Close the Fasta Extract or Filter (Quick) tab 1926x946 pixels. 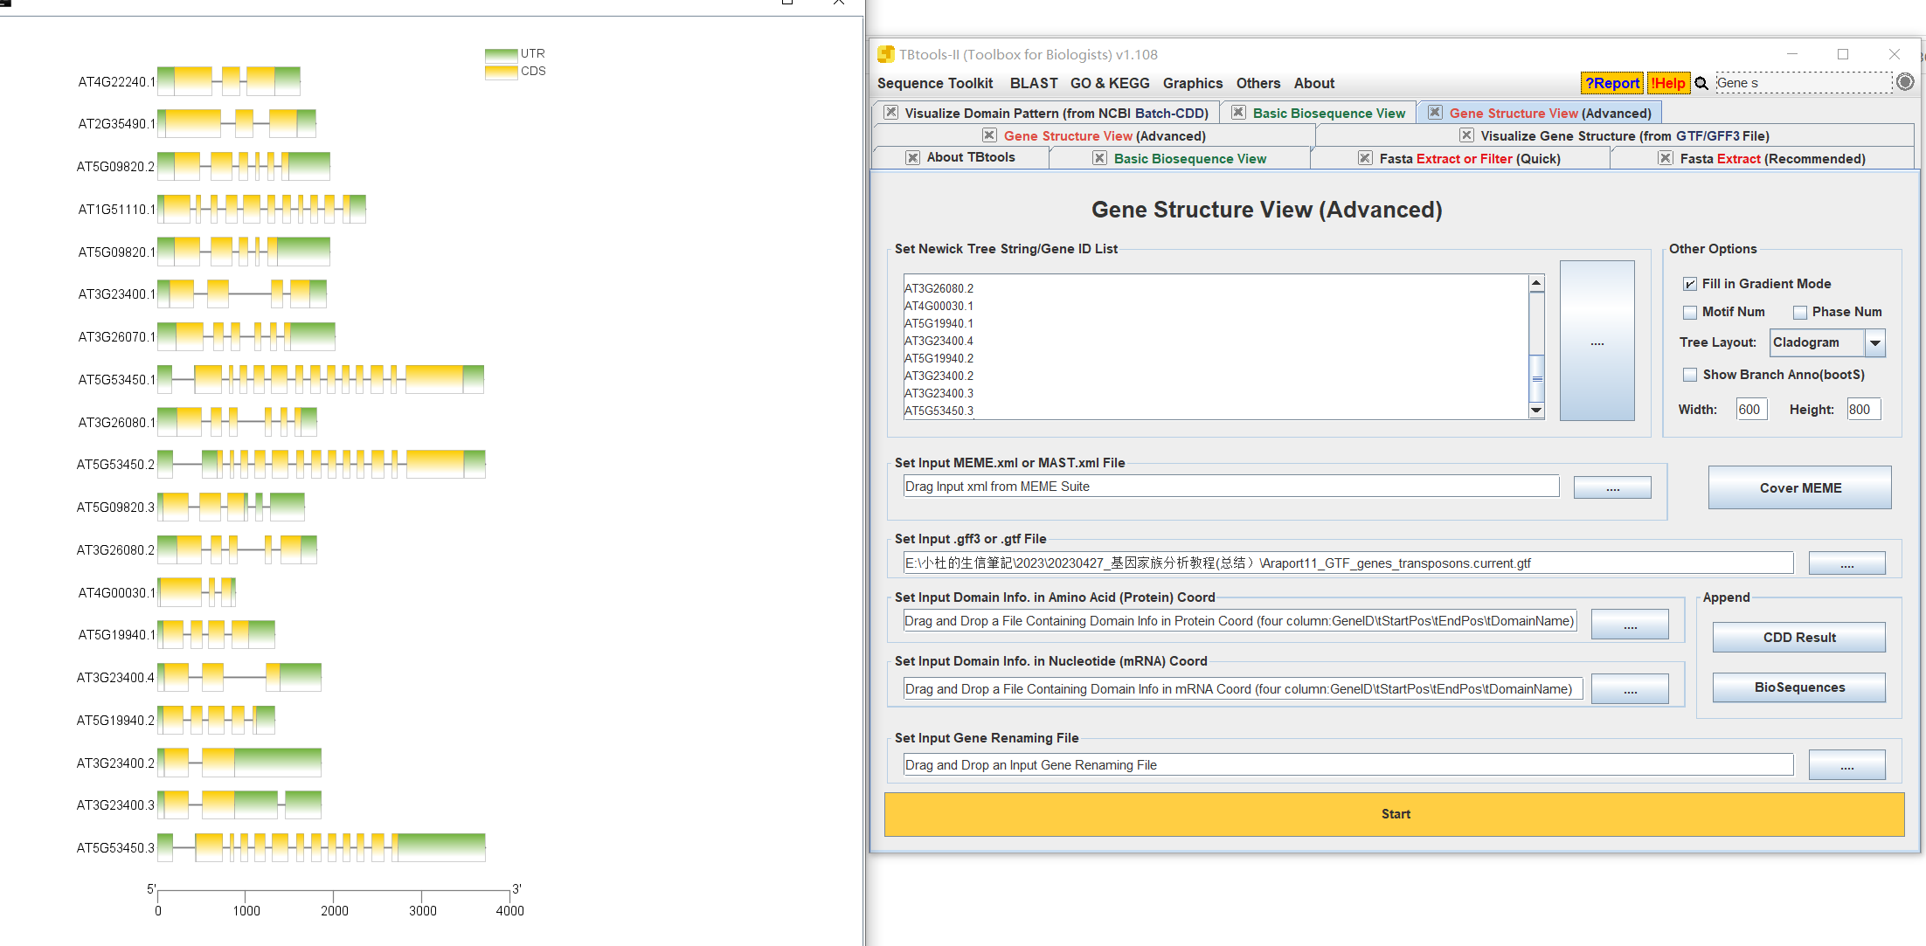click(x=1365, y=158)
